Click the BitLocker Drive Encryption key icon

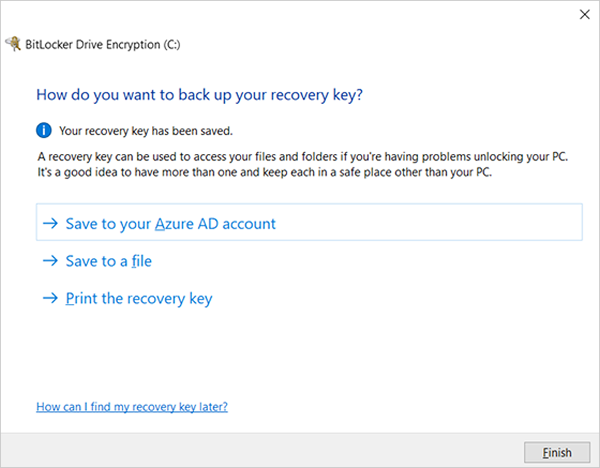[x=14, y=44]
